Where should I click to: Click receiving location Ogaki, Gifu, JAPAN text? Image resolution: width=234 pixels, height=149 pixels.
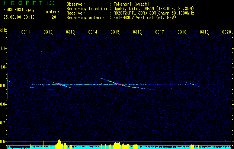(x=154, y=9)
